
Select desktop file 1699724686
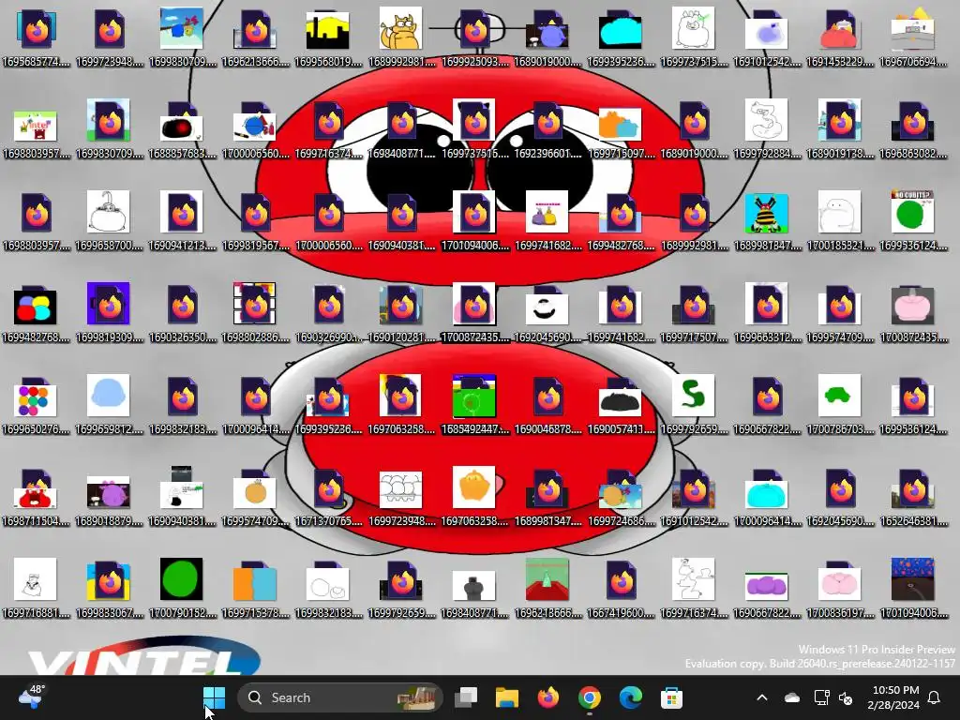click(621, 497)
